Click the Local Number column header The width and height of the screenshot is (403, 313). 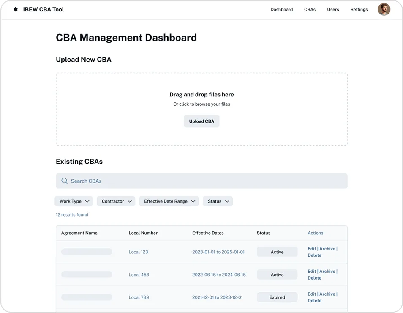click(x=143, y=233)
